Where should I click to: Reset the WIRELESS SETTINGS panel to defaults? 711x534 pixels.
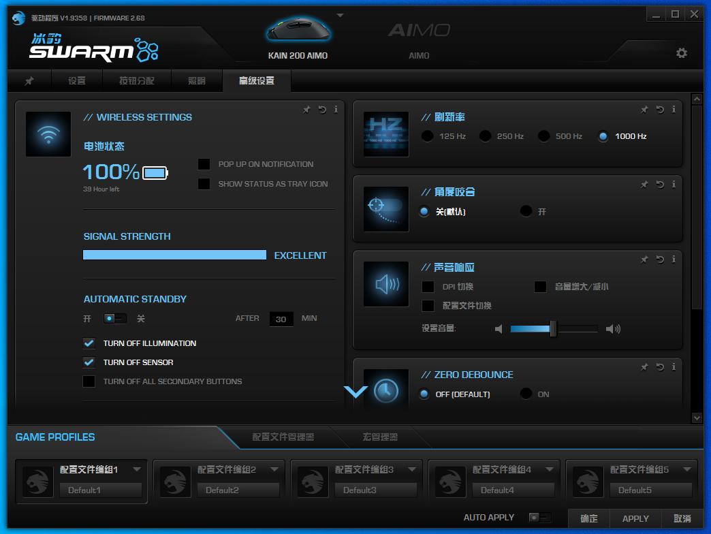[x=321, y=109]
